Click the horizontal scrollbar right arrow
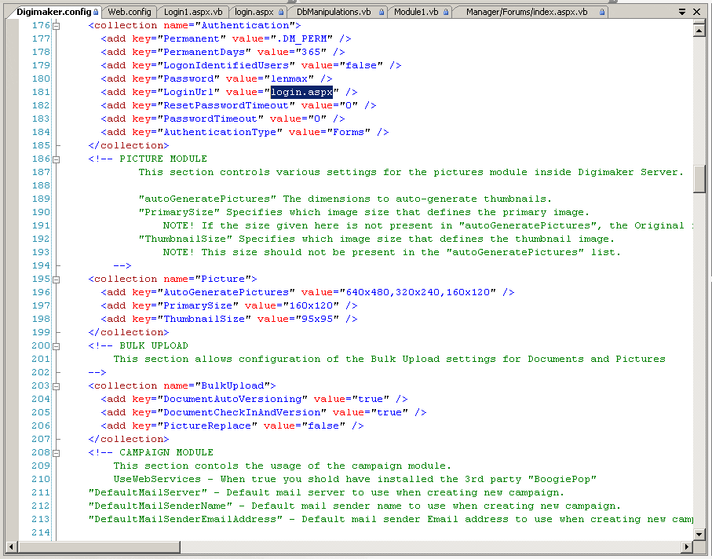 [687, 546]
